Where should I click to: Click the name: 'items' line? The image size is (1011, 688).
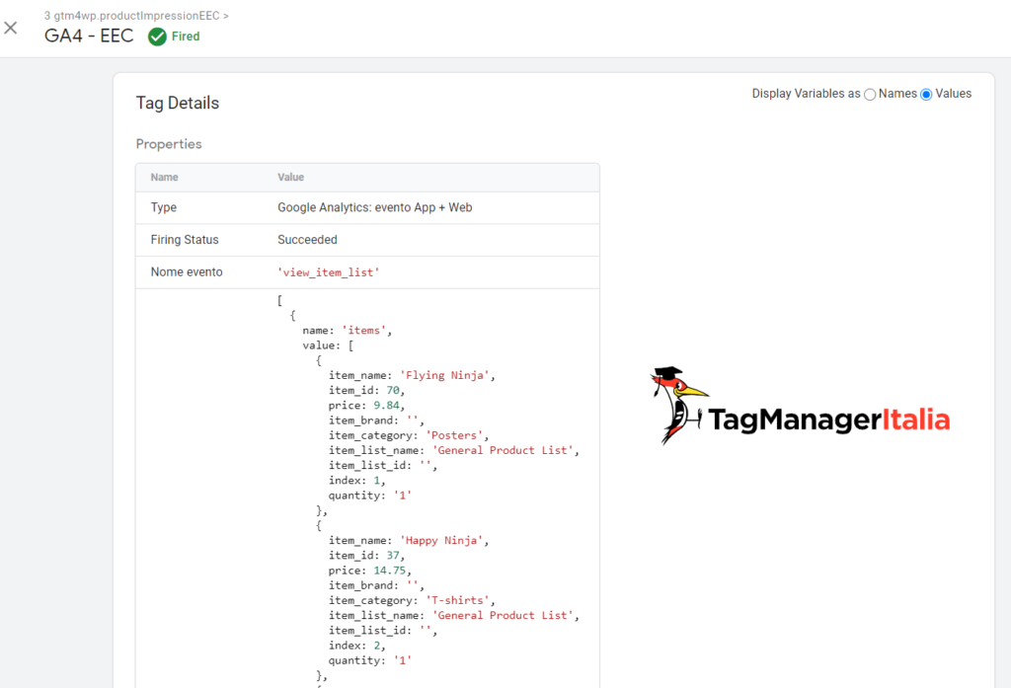tap(347, 330)
